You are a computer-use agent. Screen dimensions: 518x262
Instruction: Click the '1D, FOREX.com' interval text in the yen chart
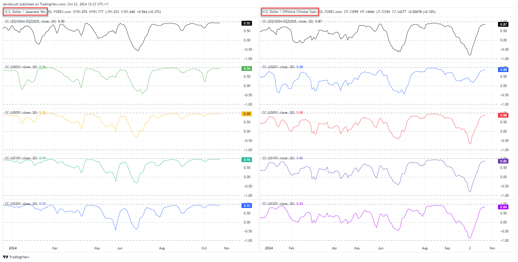tap(59, 12)
